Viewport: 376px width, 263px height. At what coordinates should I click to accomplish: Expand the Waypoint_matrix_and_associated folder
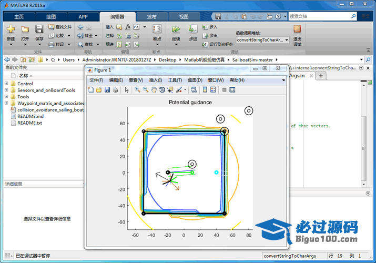tap(6, 103)
